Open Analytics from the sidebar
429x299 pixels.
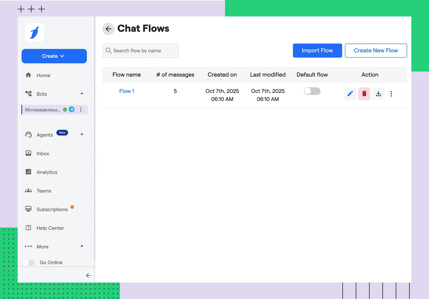click(47, 172)
